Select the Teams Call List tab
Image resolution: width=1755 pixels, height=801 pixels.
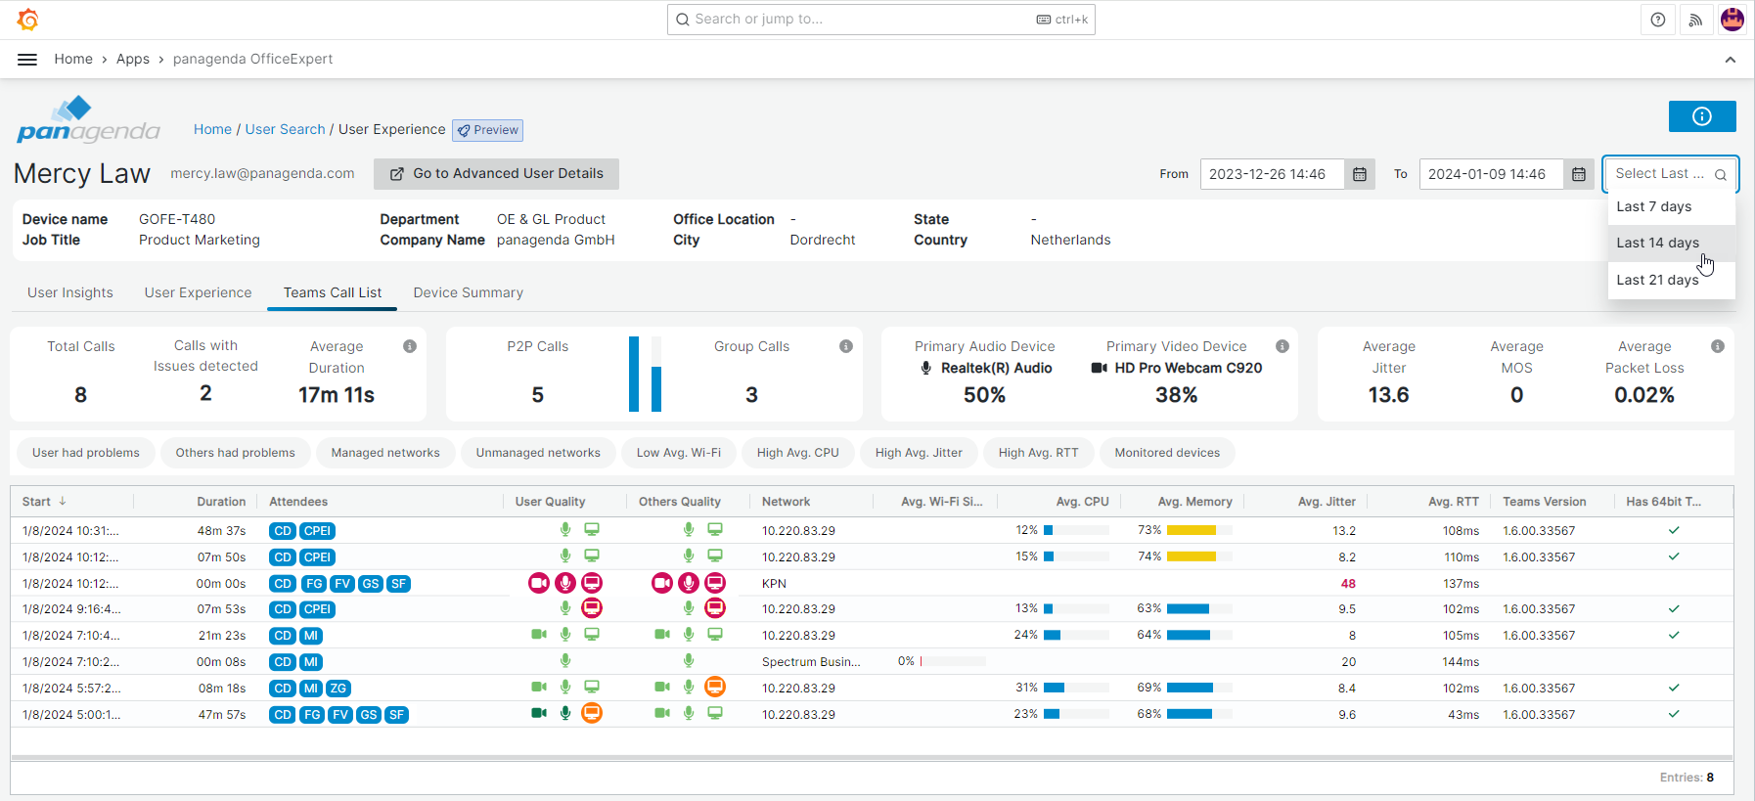click(x=333, y=292)
